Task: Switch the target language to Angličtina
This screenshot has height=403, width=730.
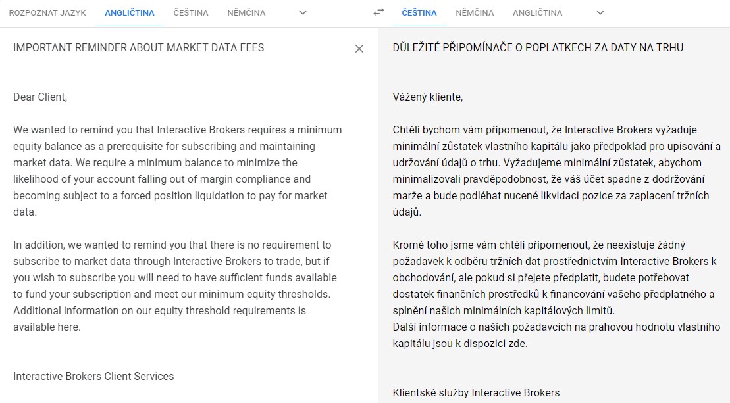Action: click(x=536, y=12)
